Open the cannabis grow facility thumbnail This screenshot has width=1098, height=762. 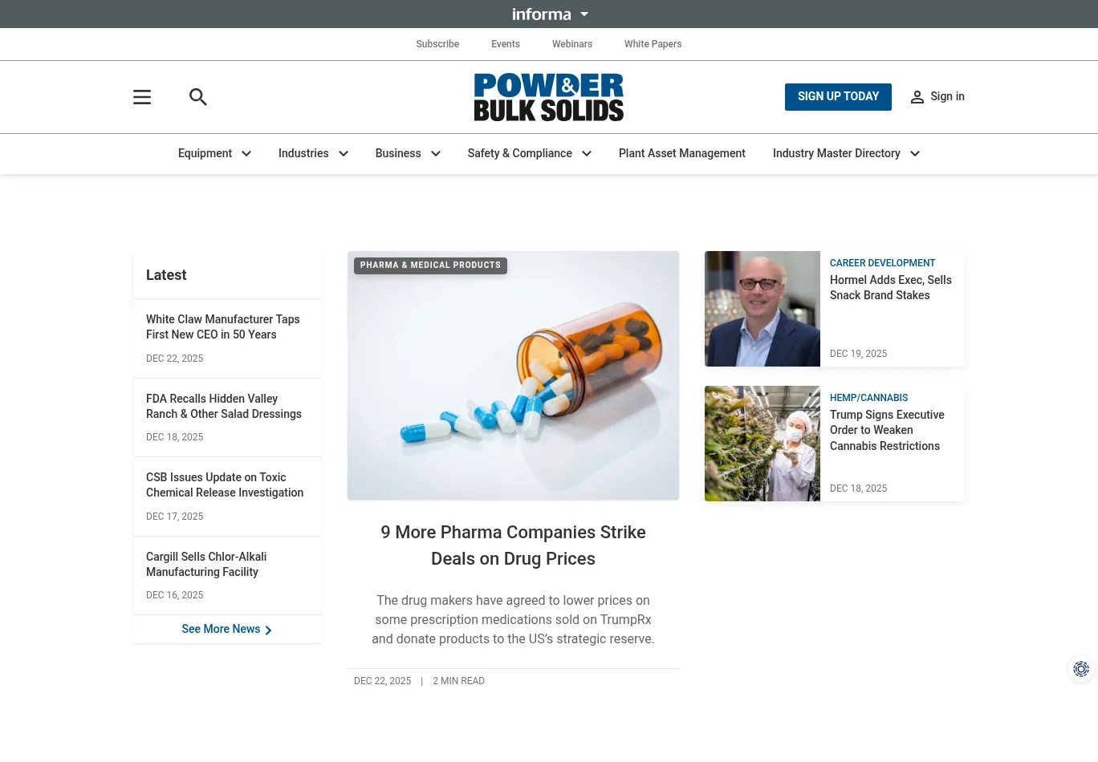click(762, 444)
